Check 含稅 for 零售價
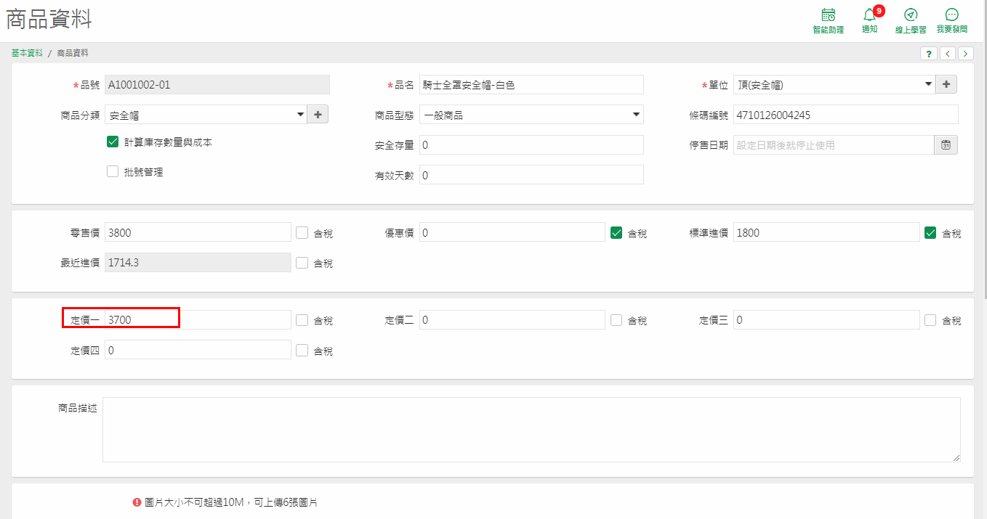 [302, 233]
